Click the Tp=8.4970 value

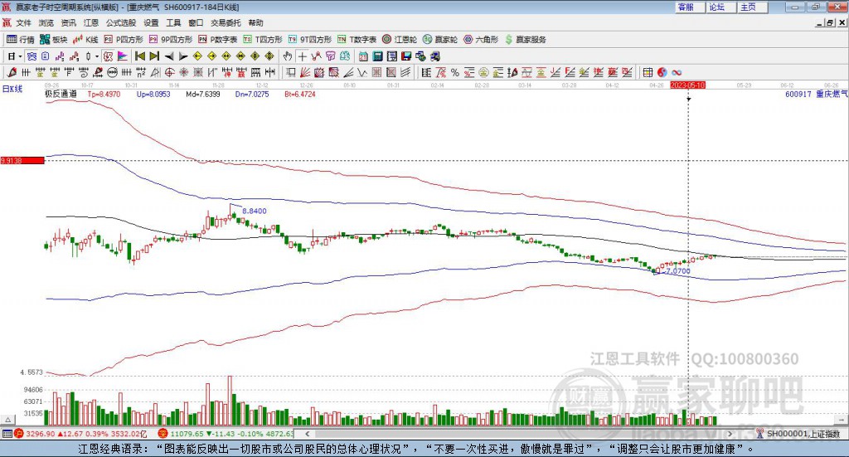[x=104, y=95]
